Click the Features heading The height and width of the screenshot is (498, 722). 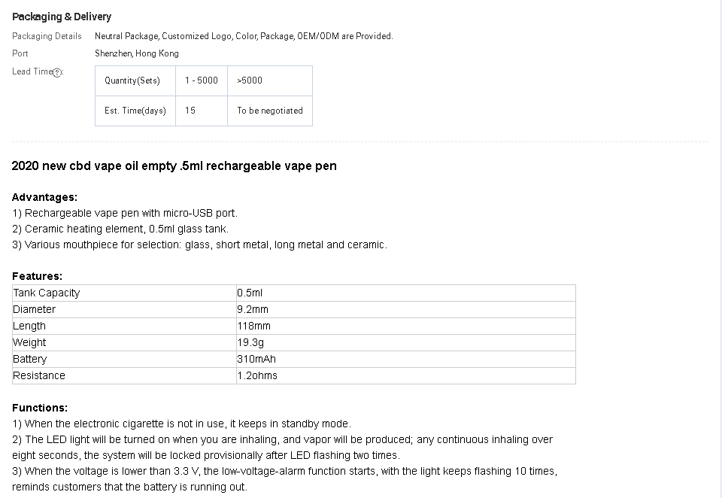point(38,276)
